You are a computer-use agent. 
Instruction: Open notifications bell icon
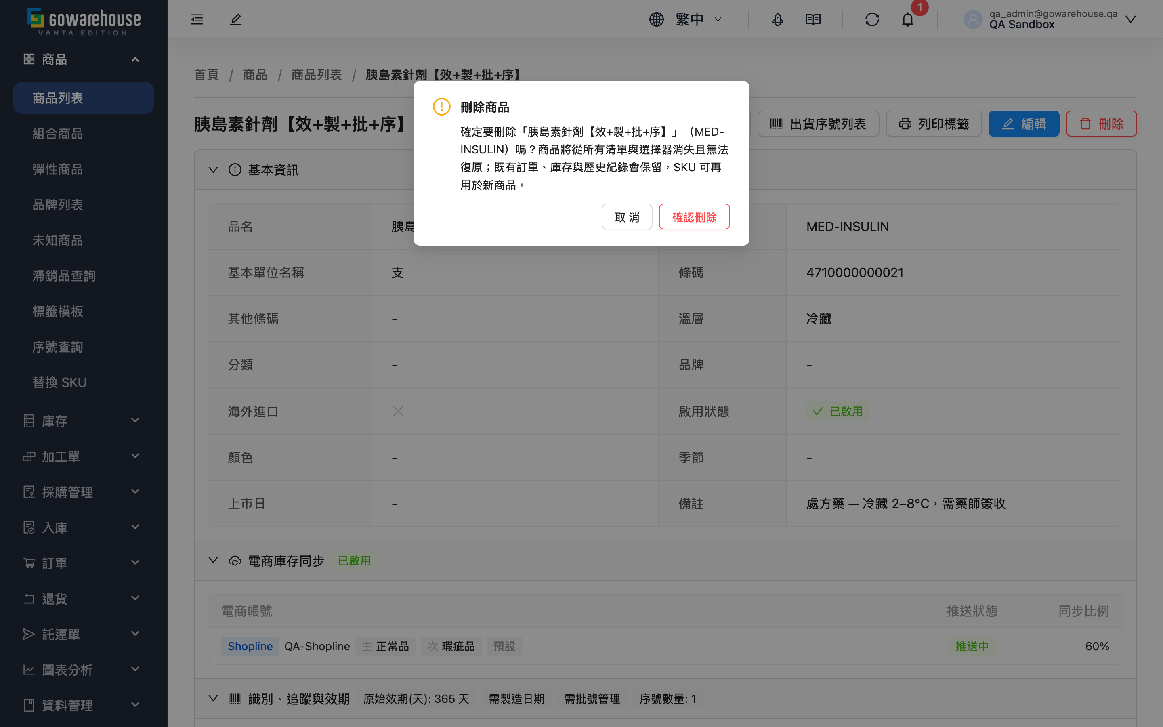coord(907,19)
